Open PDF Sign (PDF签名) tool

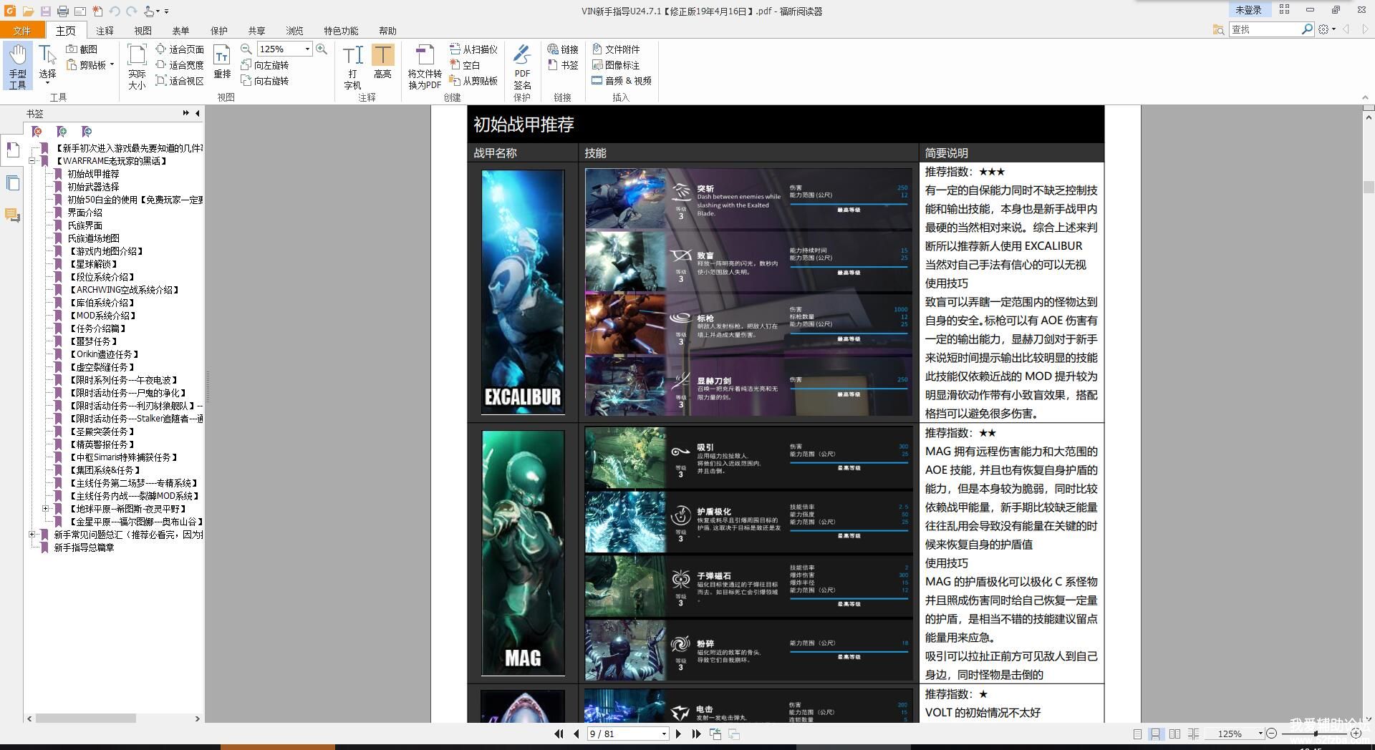522,67
